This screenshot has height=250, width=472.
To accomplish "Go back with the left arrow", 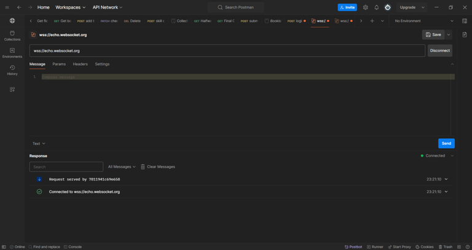I will pos(19,7).
